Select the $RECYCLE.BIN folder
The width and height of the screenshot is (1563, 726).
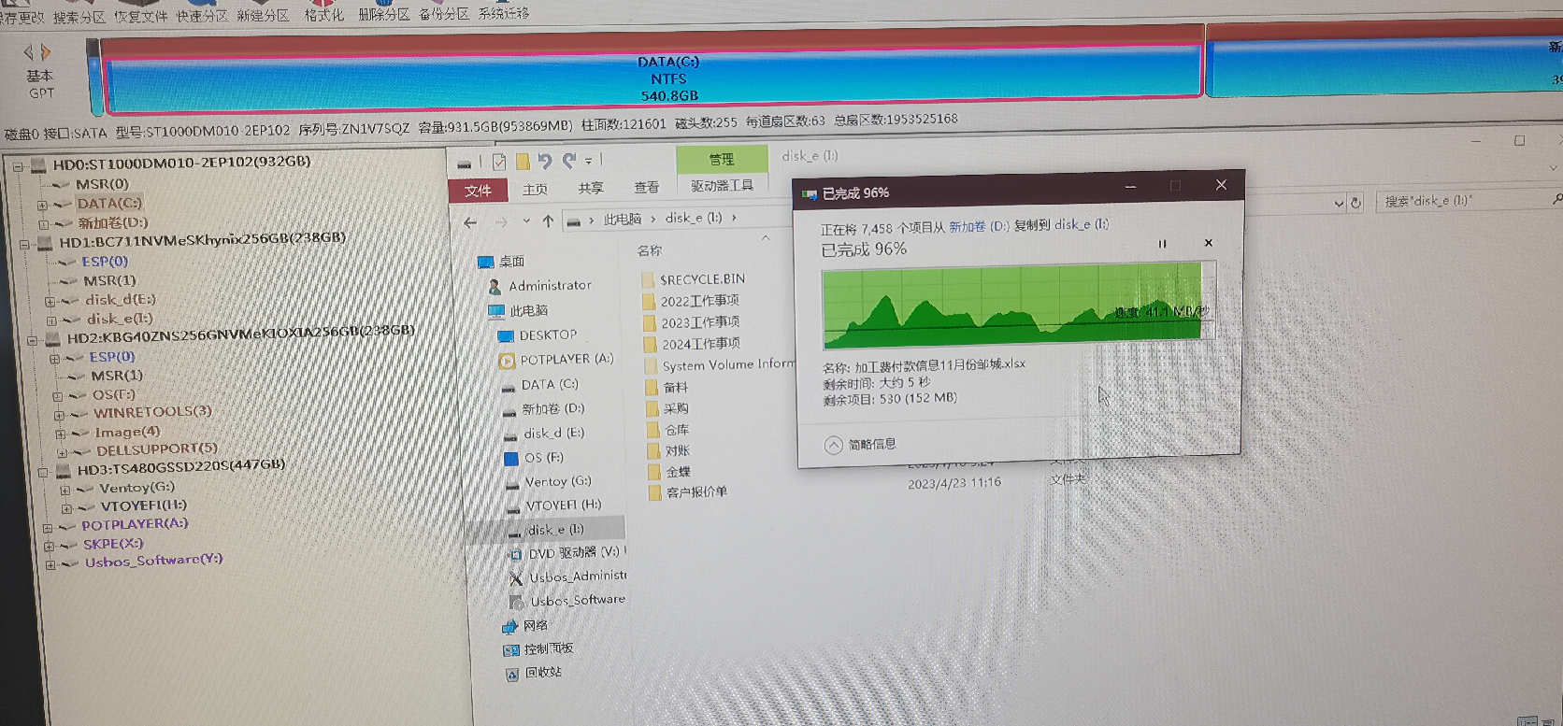(x=702, y=279)
